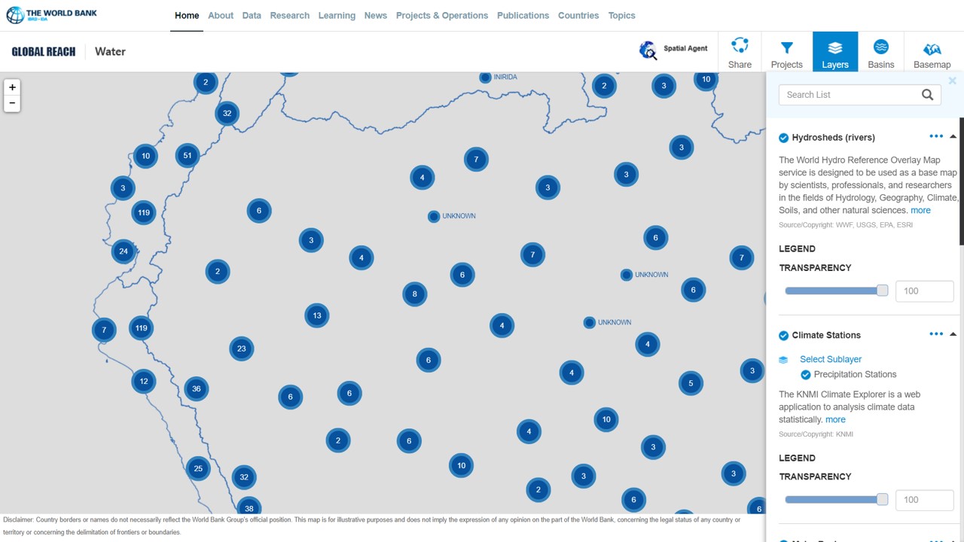This screenshot has width=964, height=542.
Task: Open the Basemap selector
Action: pyautogui.click(x=932, y=52)
